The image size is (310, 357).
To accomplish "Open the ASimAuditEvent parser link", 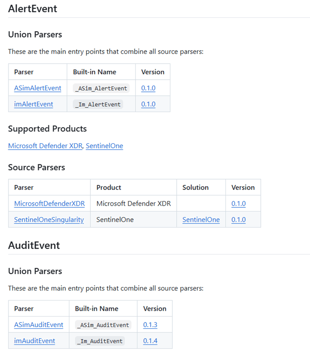I will coord(38,325).
